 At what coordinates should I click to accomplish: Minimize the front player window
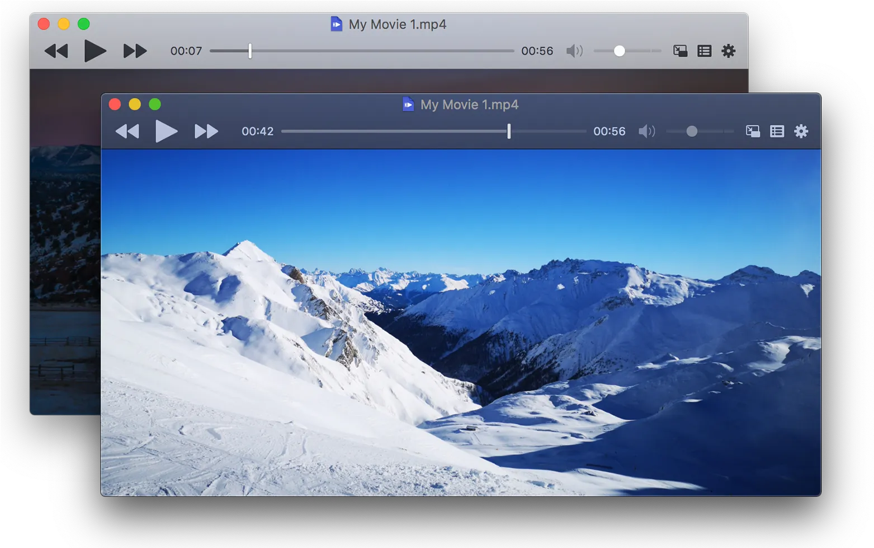point(135,104)
